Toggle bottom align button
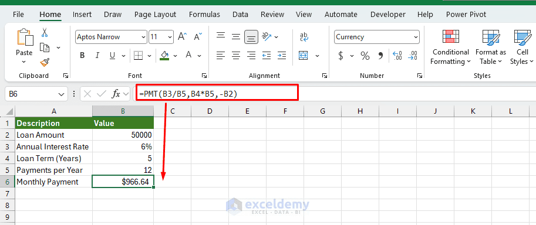Screen dimensions: 536x225 tap(251, 37)
